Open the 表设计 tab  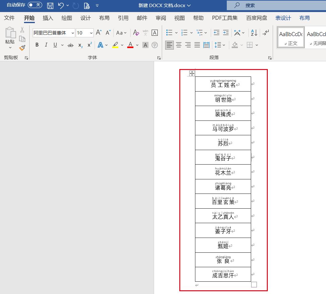pos(283,18)
